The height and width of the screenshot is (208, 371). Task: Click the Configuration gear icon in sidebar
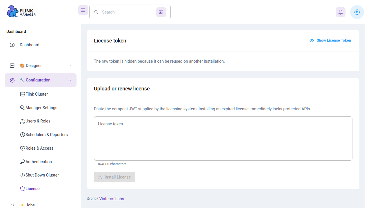pyautogui.click(x=12, y=80)
